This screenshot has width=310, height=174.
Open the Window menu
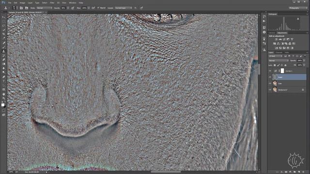(x=73, y=3)
